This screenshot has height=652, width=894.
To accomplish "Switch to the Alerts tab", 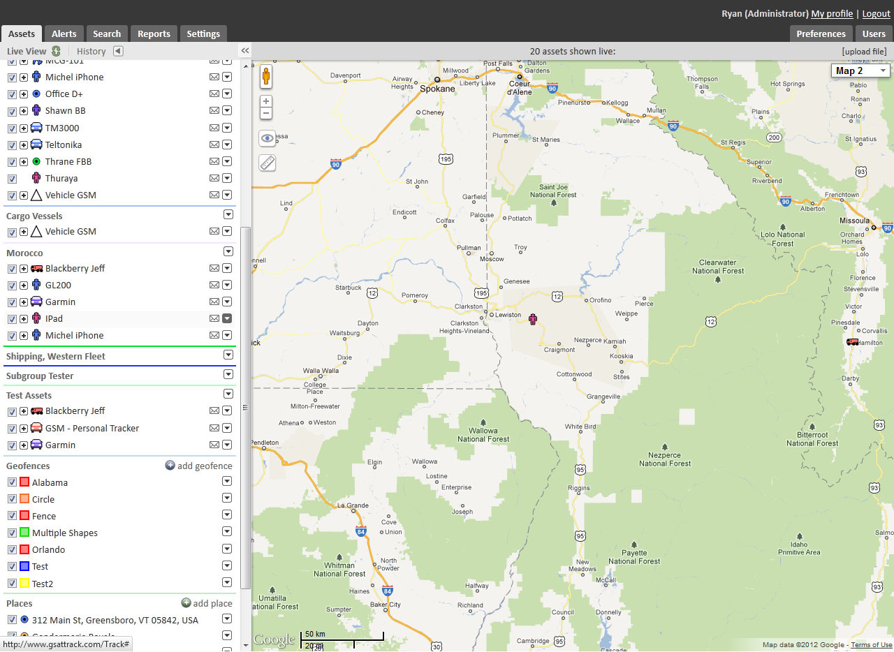I will tap(64, 34).
